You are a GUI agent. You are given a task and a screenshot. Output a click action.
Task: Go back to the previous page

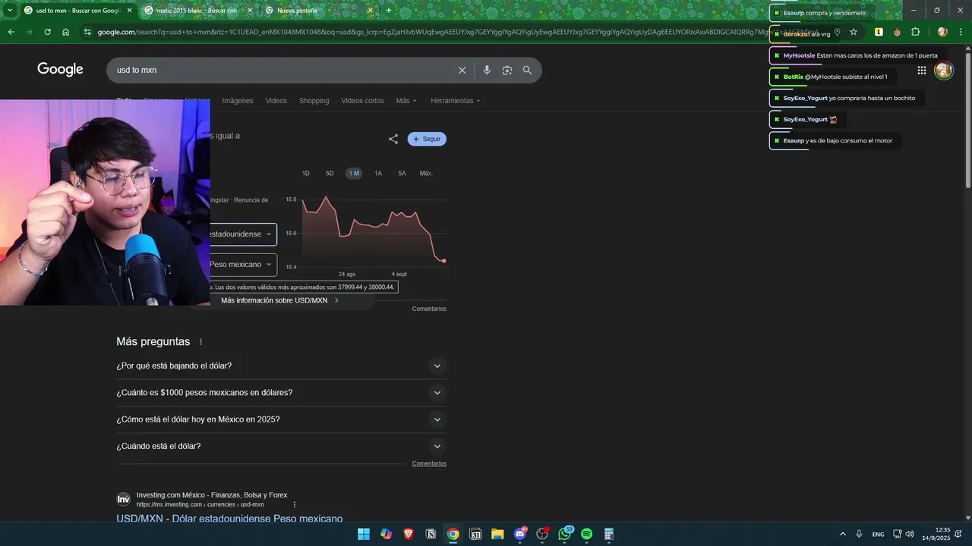[x=11, y=32]
